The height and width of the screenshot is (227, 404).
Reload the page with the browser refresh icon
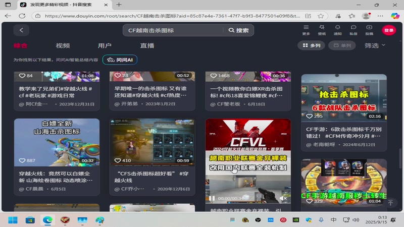pos(22,16)
